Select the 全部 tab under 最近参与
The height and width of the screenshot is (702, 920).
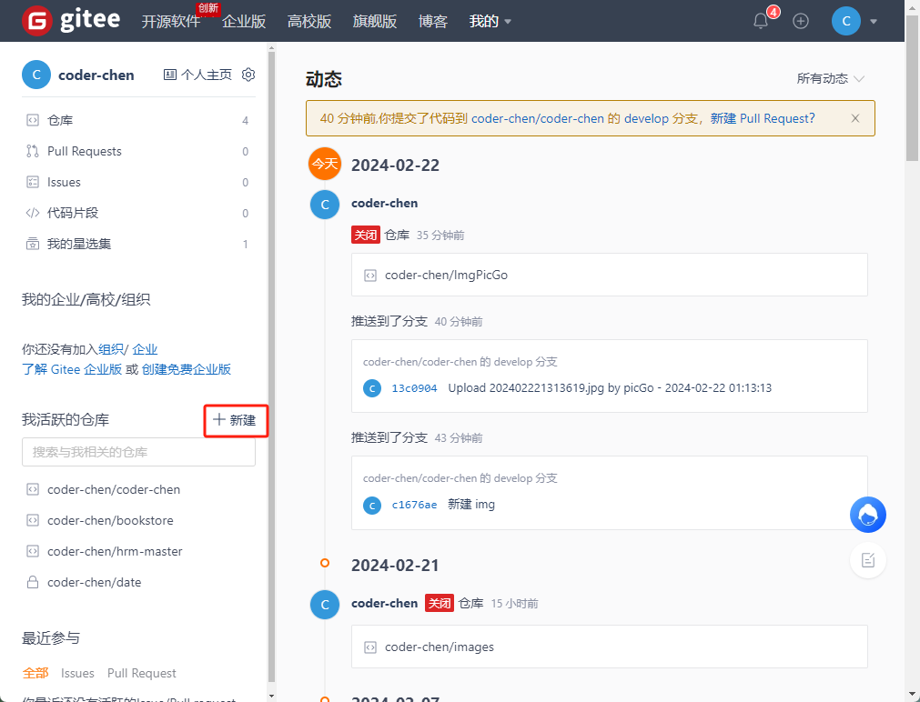[x=35, y=673]
